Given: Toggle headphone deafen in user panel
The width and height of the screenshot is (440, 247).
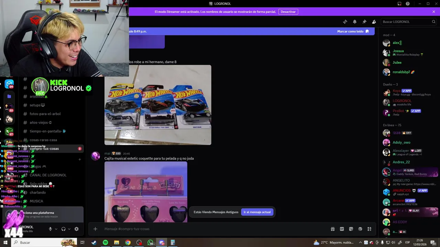Looking at the screenshot, I should (x=64, y=229).
